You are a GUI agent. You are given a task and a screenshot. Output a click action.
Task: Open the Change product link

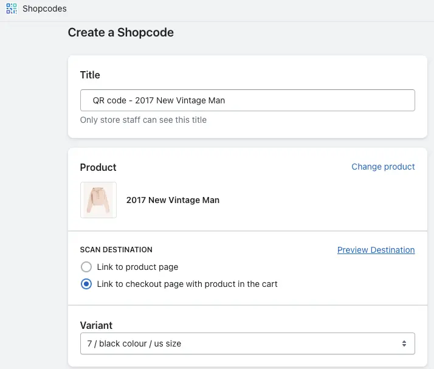click(x=383, y=167)
